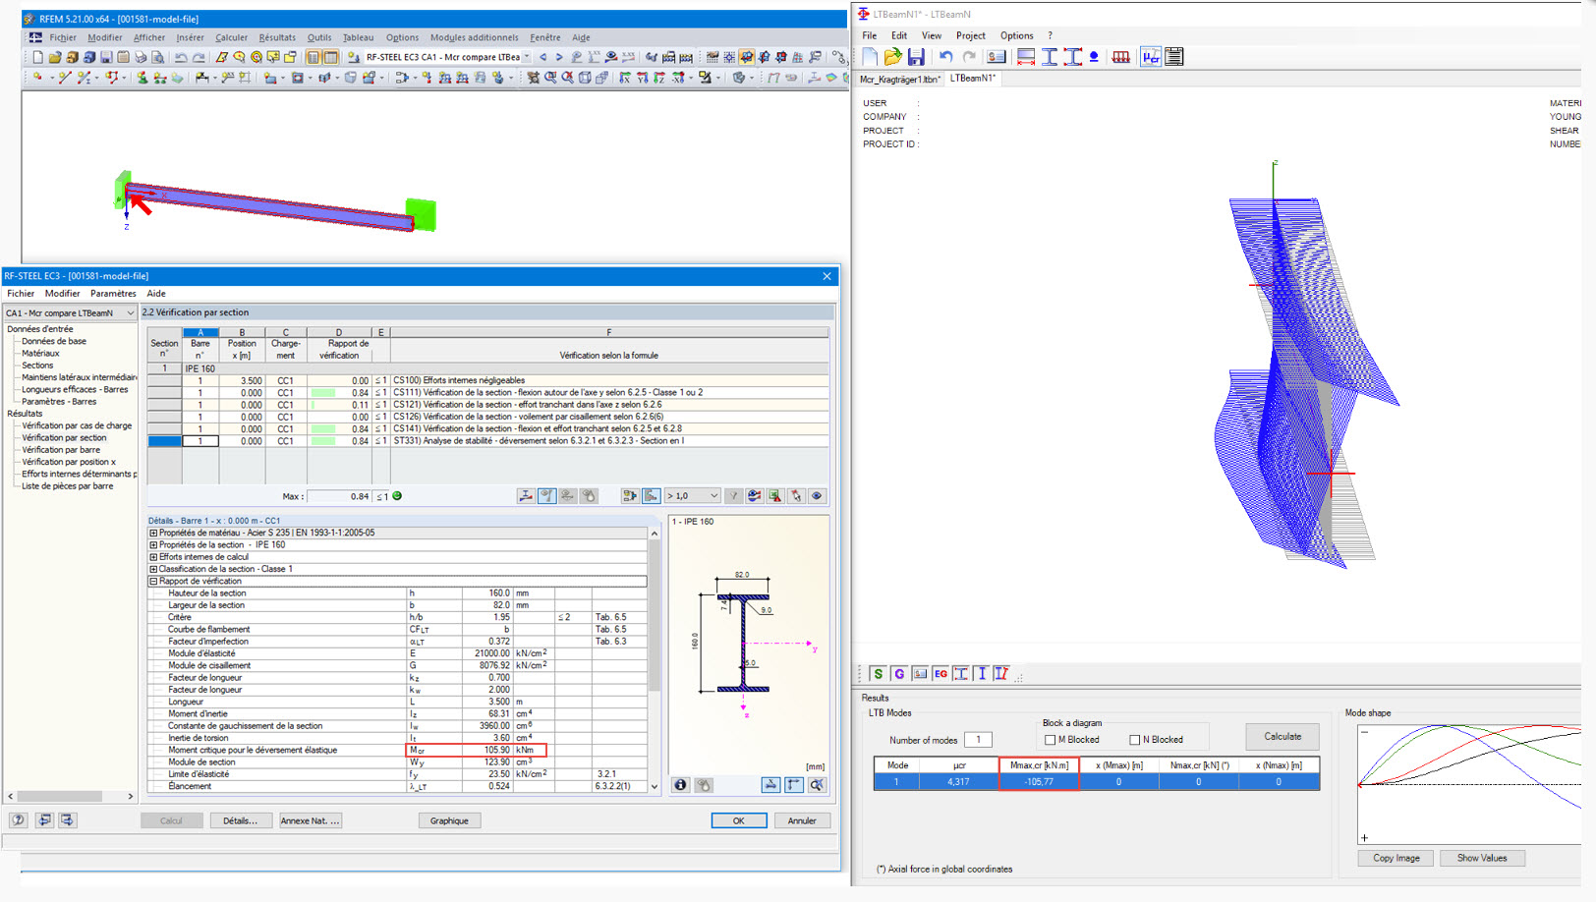Create a new file in LTBeamN
The width and height of the screenshot is (1596, 902).
click(869, 56)
